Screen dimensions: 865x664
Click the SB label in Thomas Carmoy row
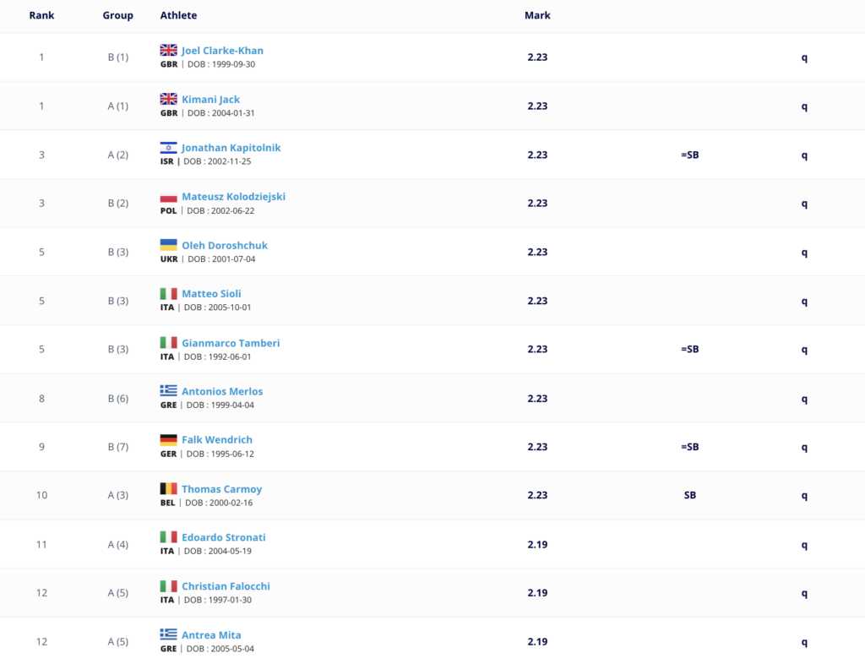click(689, 495)
